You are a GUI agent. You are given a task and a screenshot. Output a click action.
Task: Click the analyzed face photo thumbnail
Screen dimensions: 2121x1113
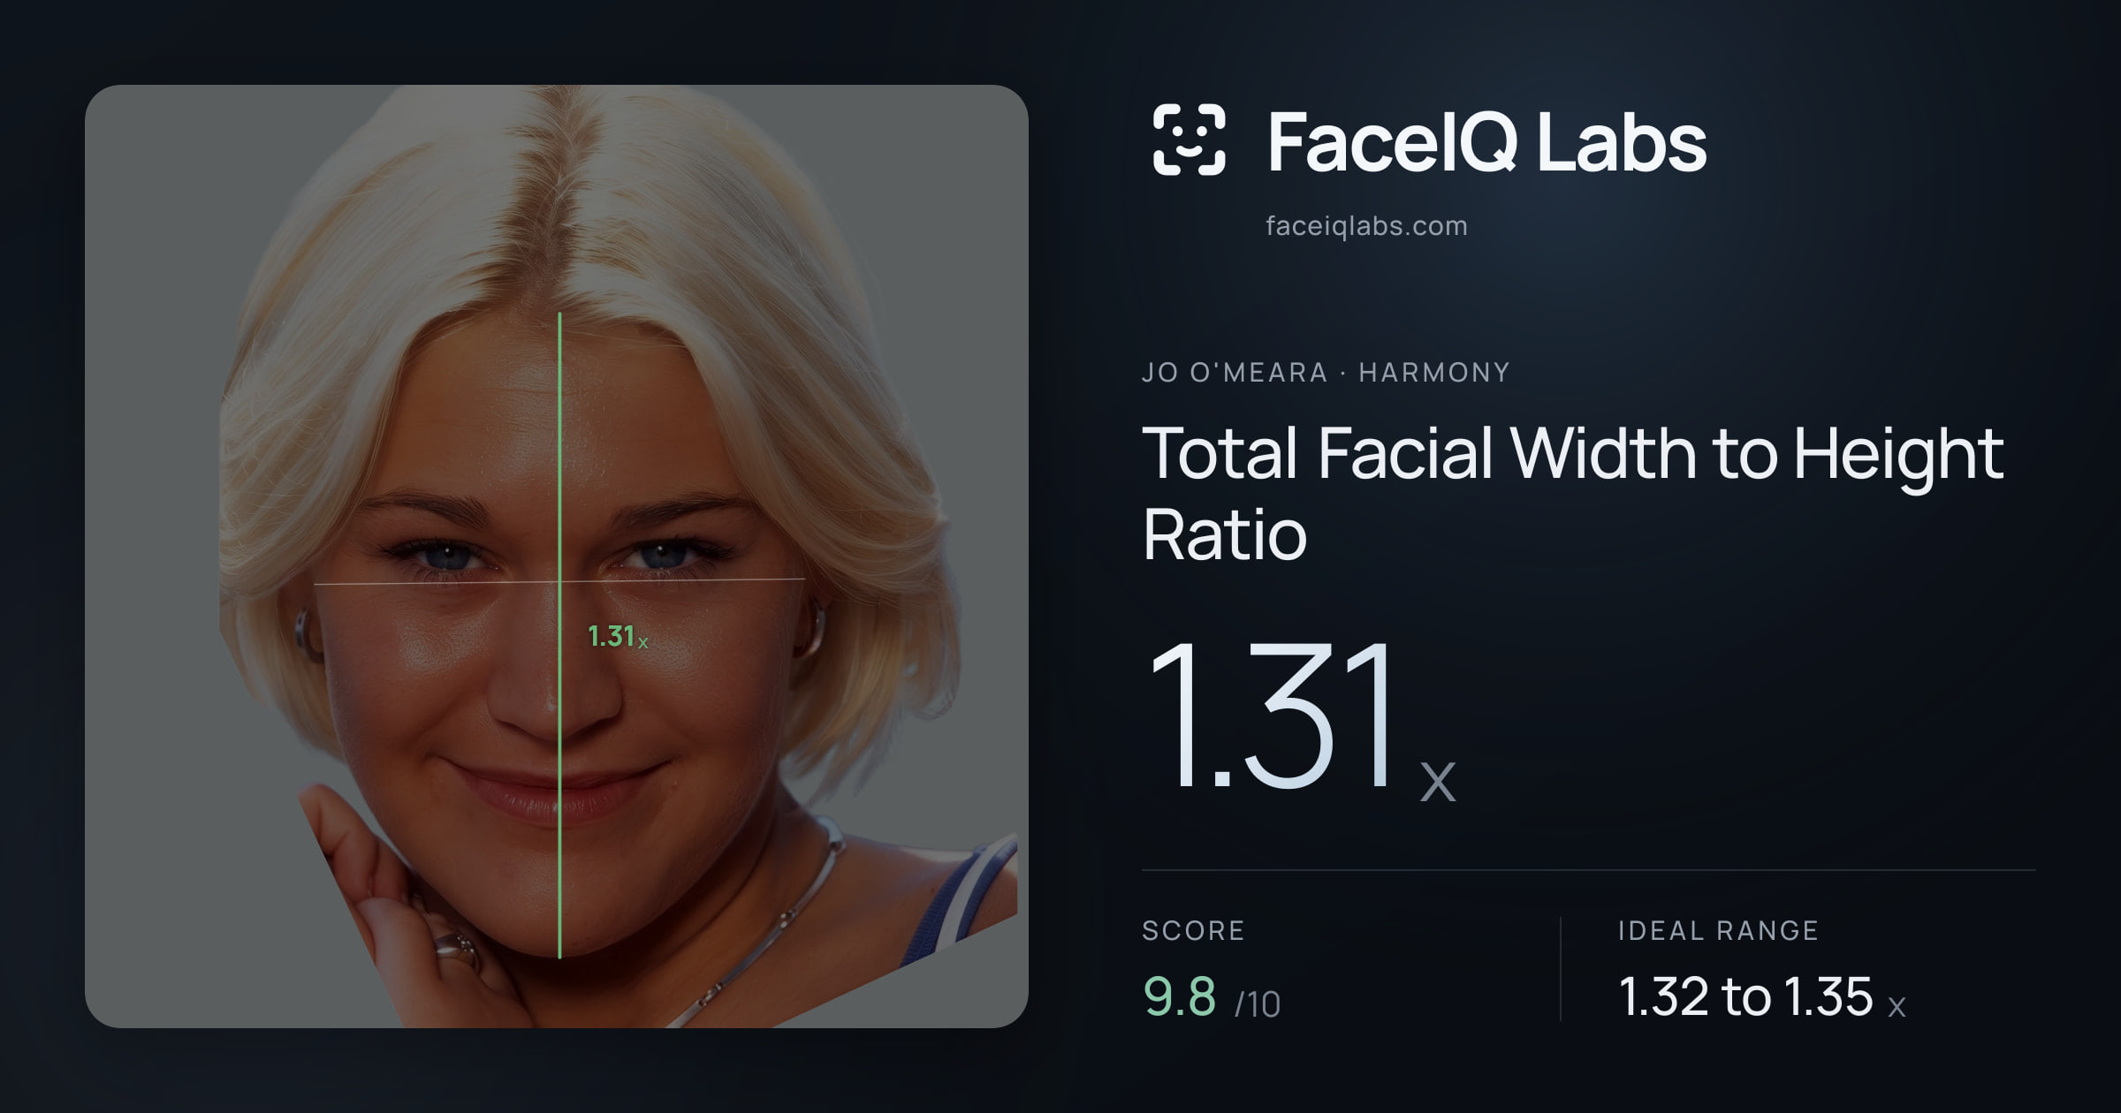pyautogui.click(x=557, y=556)
